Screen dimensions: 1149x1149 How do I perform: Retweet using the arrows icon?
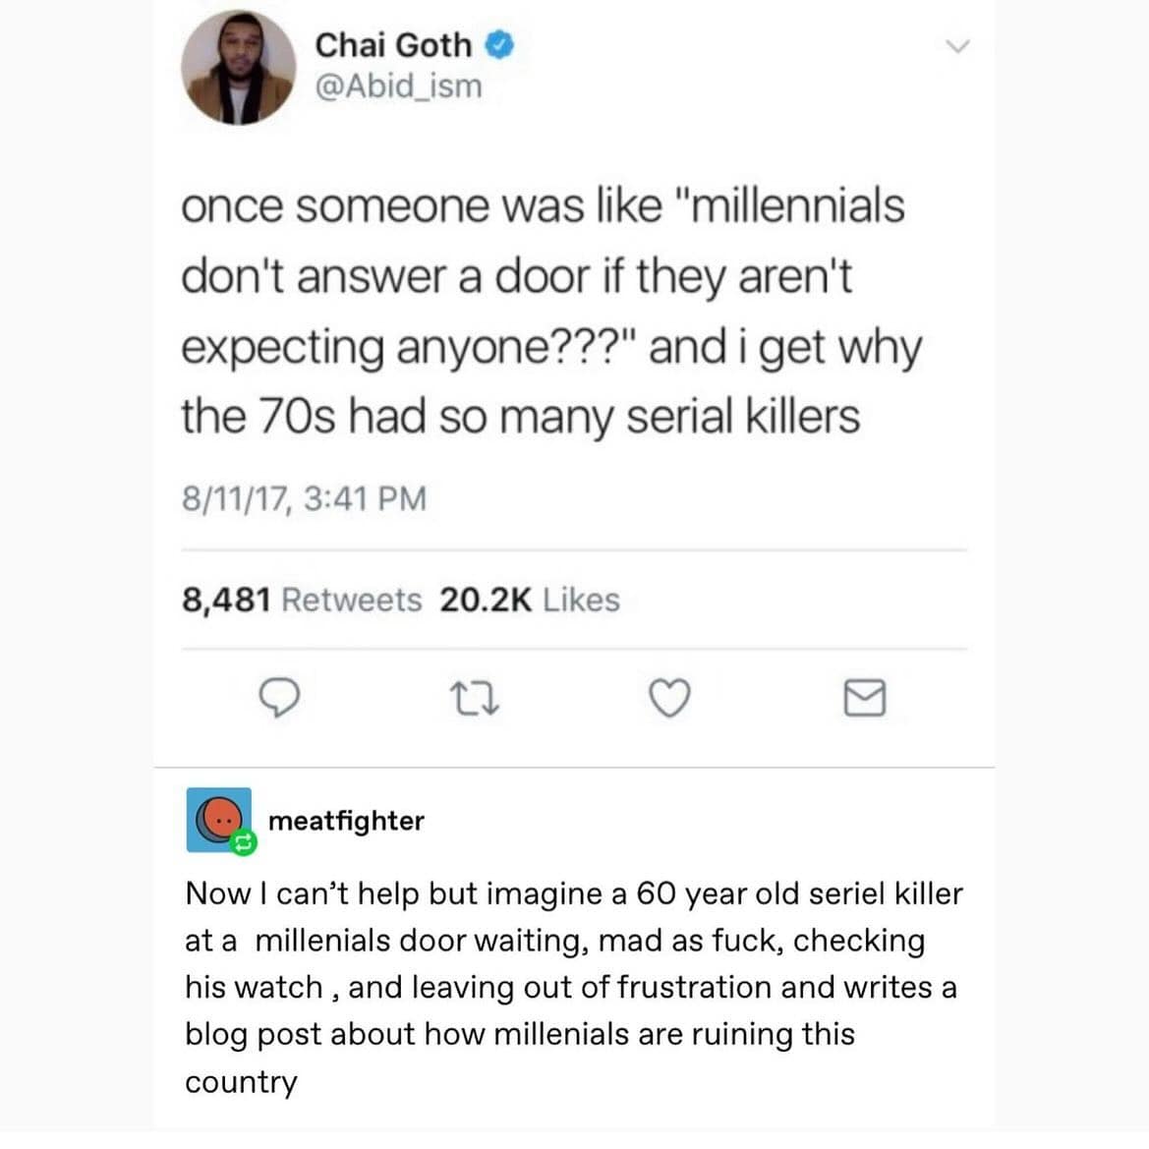click(476, 699)
